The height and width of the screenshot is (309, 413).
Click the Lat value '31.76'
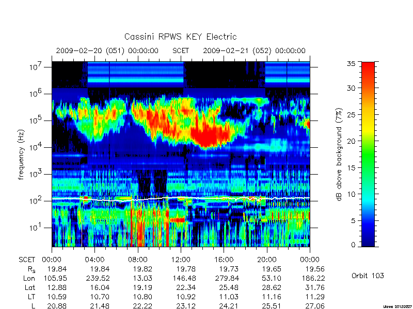pos(315,288)
